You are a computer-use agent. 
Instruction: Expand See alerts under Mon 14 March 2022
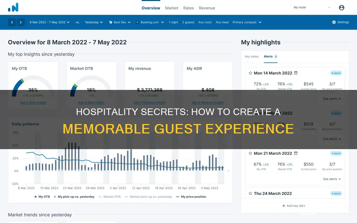[x=332, y=99]
